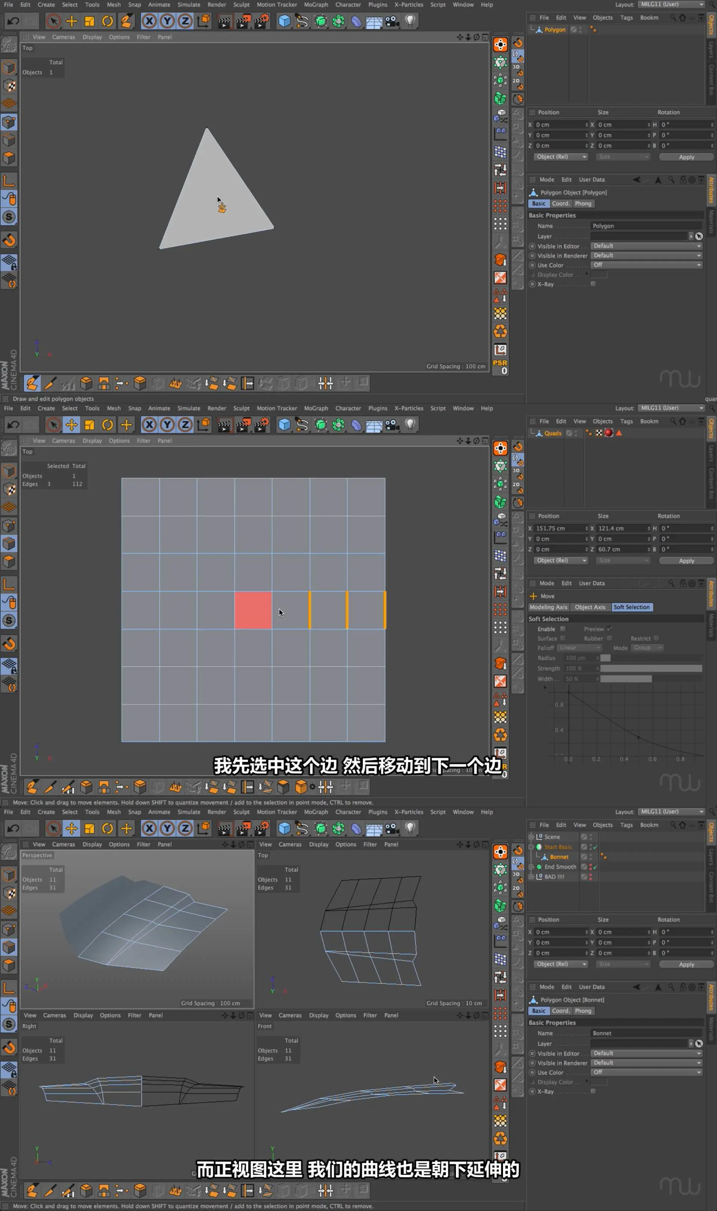The height and width of the screenshot is (1211, 717).
Task: Toggle X-Ray checkbox for the Polygon object
Action: pyautogui.click(x=593, y=284)
